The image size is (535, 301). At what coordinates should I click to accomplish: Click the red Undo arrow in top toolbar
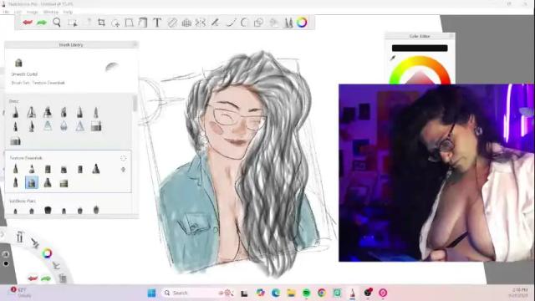coord(28,23)
